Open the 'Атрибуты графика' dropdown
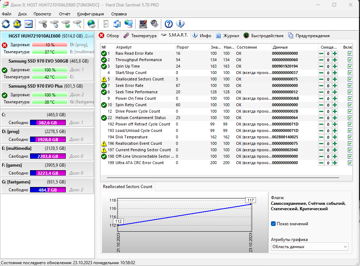The width and height of the screenshot is (360, 266). (309, 247)
